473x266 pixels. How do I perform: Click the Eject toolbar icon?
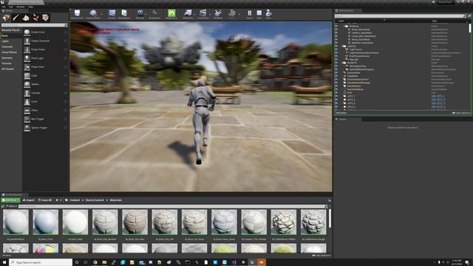[268, 13]
